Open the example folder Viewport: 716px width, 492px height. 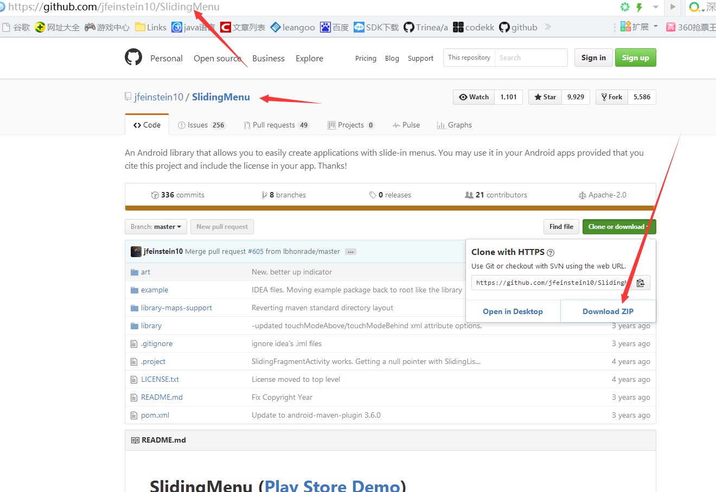155,290
